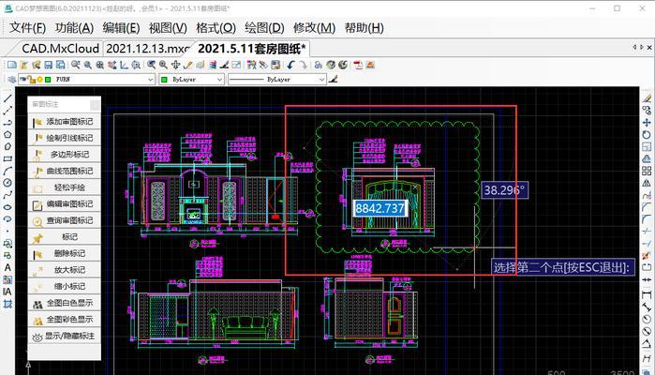Screen dimensions: 655x375
Task: Click the Save toolbar icon
Action: [x=49, y=65]
